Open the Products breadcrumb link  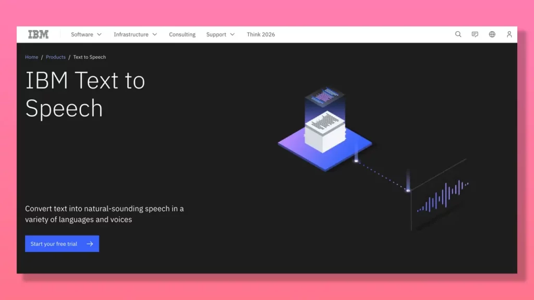pos(56,57)
